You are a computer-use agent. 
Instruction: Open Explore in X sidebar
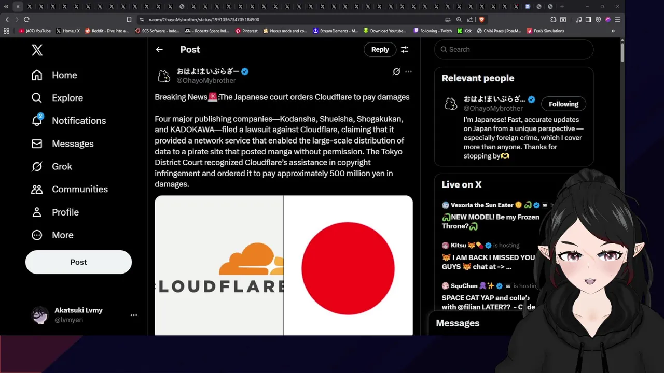click(57, 98)
